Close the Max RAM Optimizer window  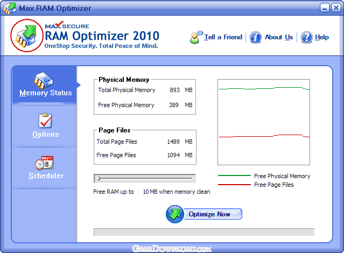pyautogui.click(x=336, y=8)
